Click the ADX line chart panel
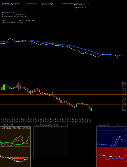The image size is (127, 167). [15, 137]
